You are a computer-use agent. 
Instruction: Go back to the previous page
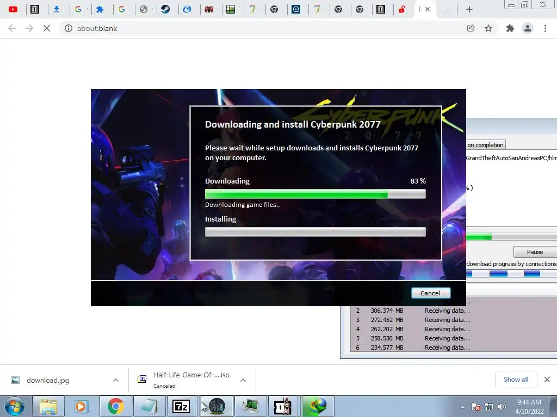[12, 28]
